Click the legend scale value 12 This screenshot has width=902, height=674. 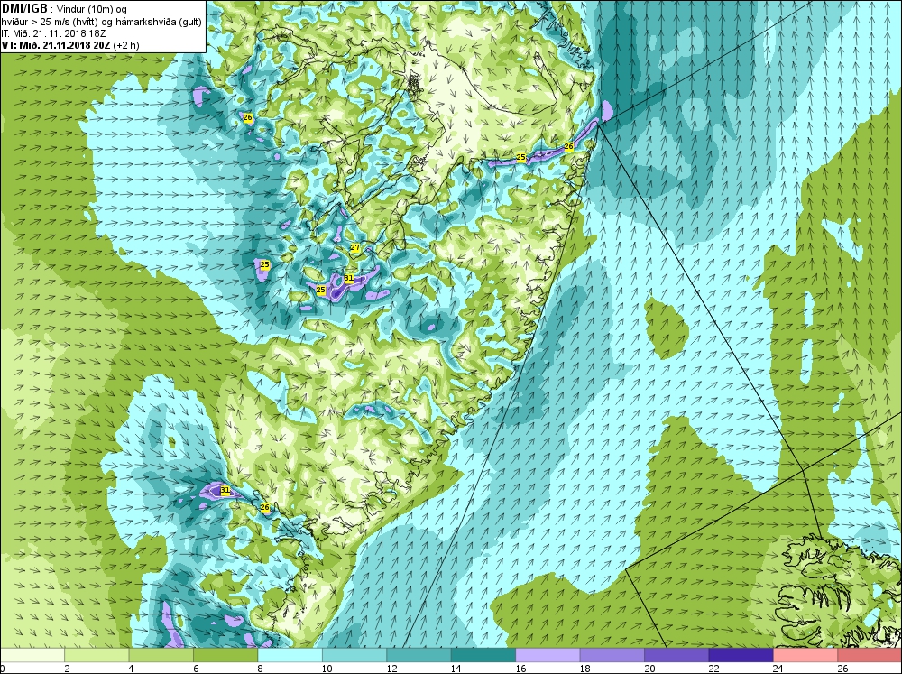click(x=391, y=669)
